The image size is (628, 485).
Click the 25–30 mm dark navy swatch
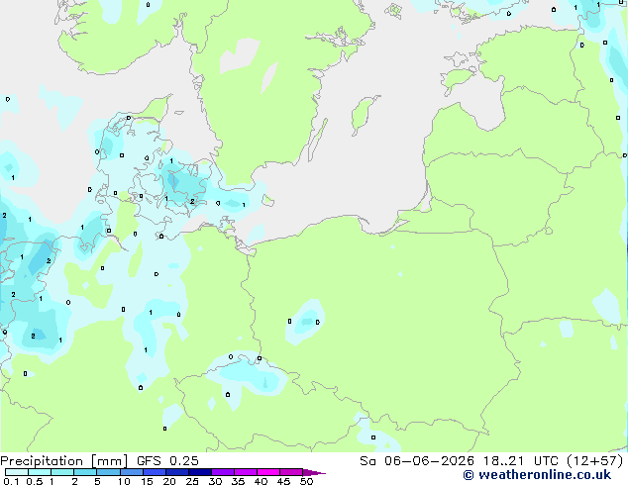tap(200, 472)
